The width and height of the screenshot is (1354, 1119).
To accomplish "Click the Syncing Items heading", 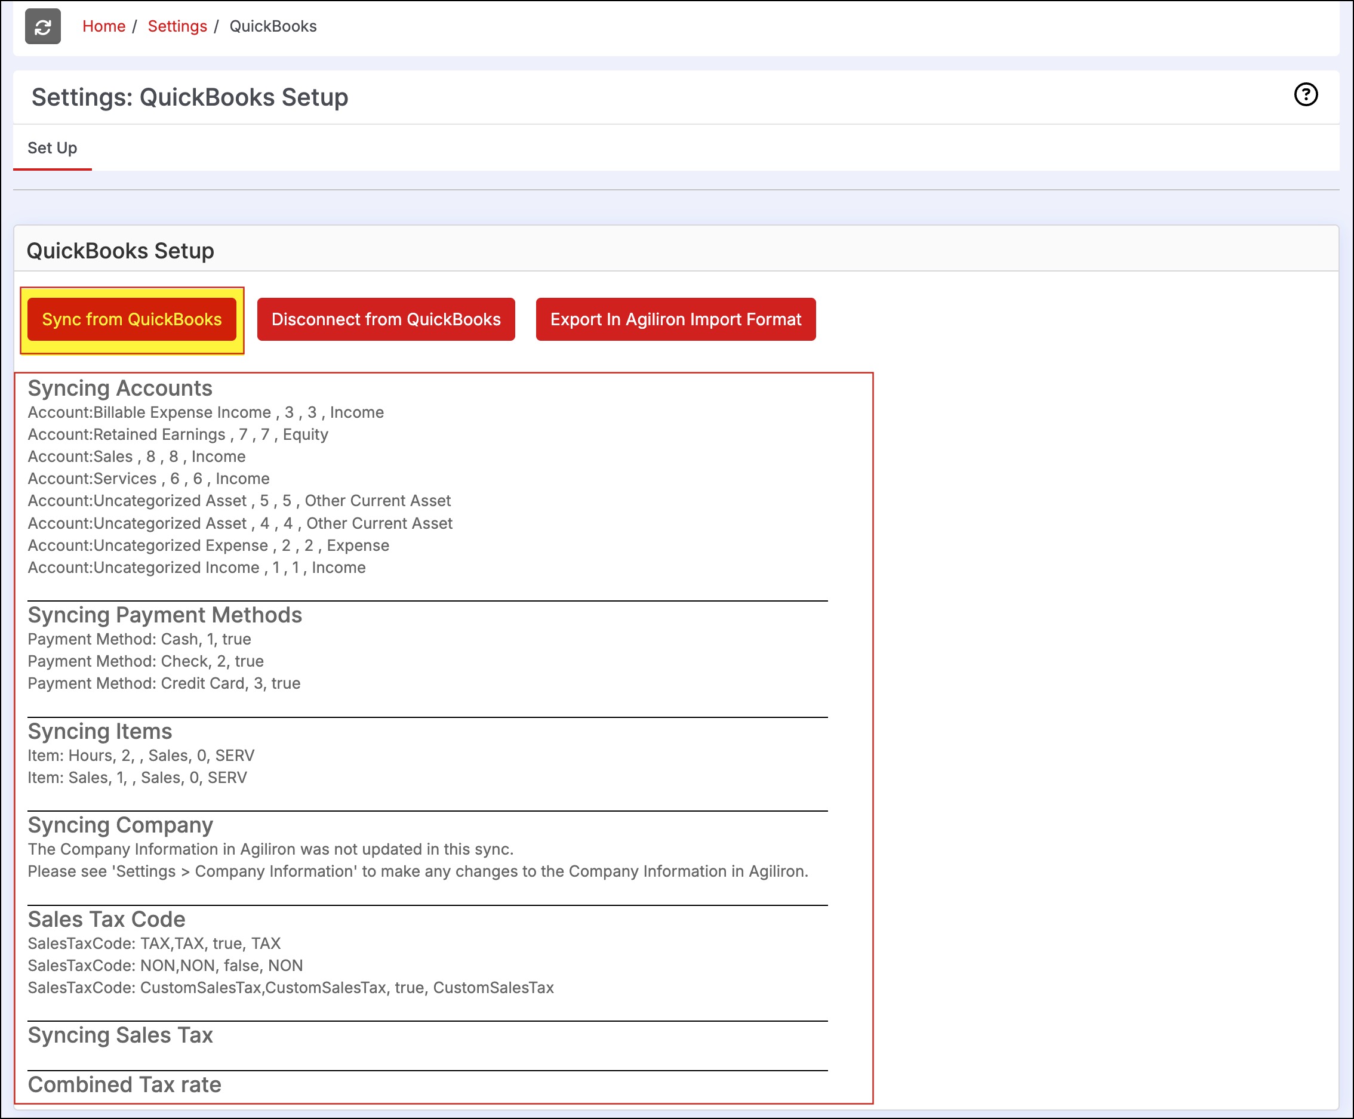I will point(100,731).
